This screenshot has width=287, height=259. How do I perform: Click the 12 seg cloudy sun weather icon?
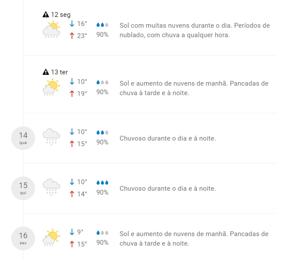click(x=51, y=30)
